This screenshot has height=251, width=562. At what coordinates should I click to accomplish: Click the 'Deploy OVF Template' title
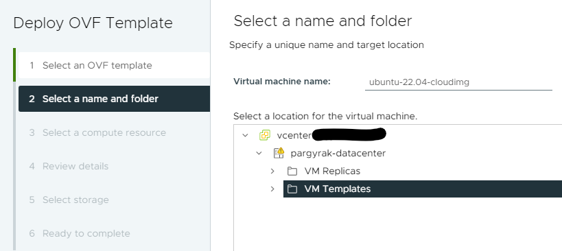click(x=93, y=23)
